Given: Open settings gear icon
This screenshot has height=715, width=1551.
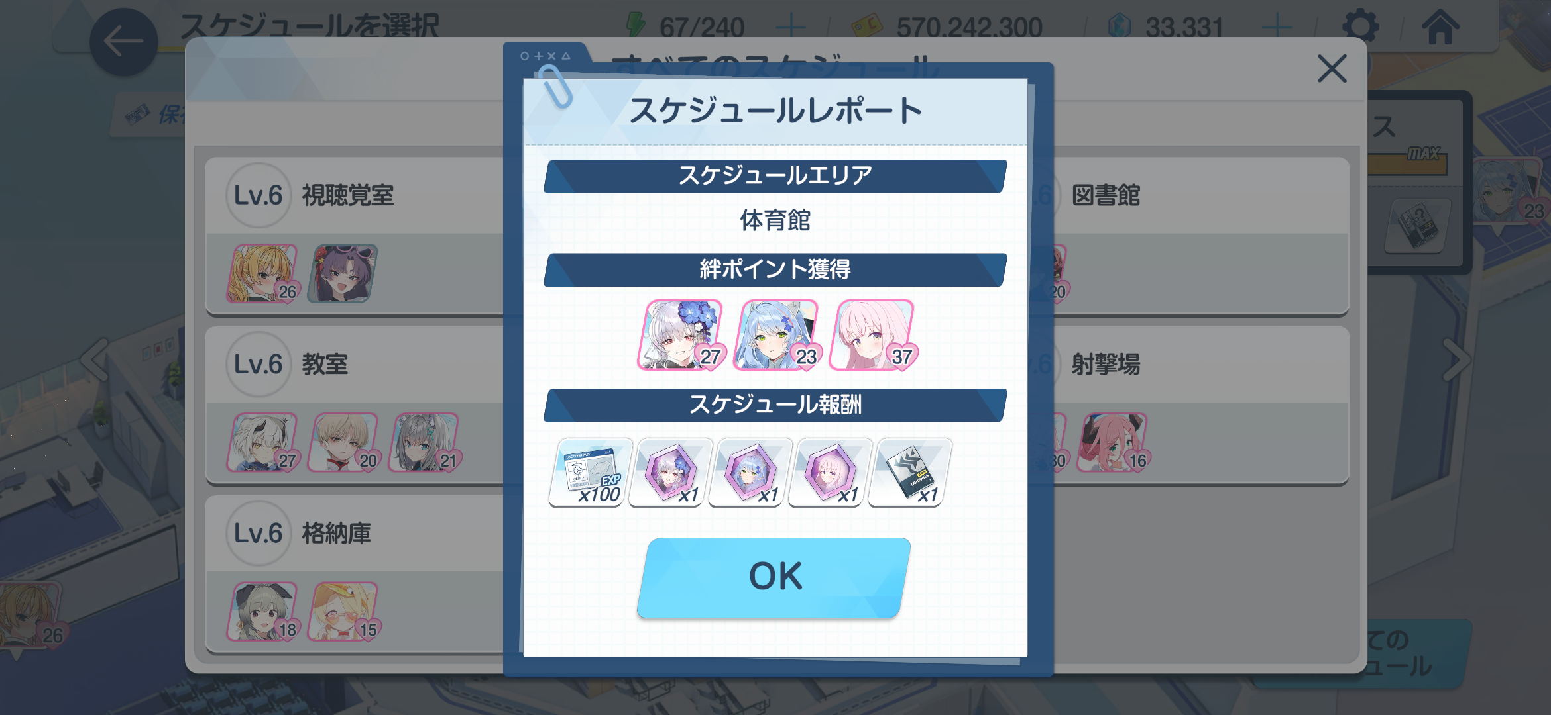Looking at the screenshot, I should click(x=1360, y=26).
